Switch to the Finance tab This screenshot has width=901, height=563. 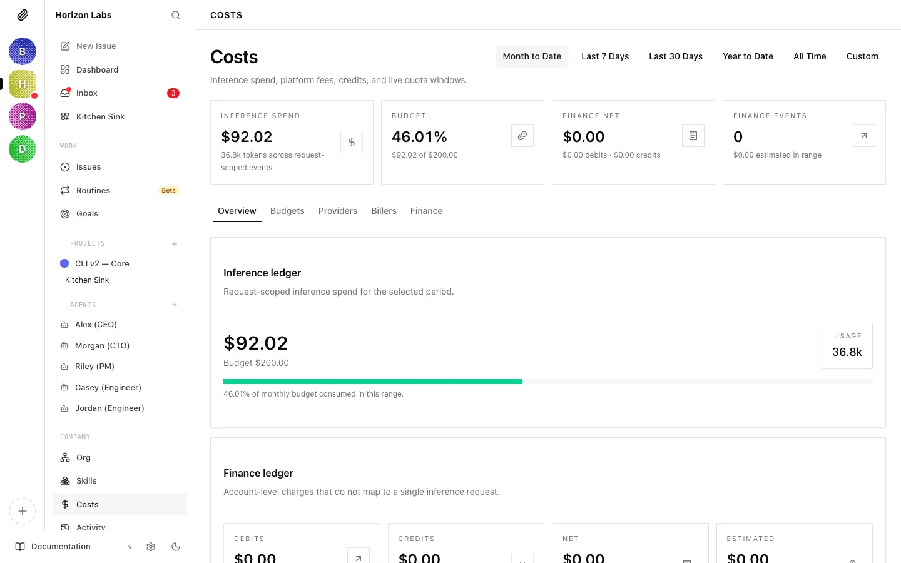click(x=426, y=211)
